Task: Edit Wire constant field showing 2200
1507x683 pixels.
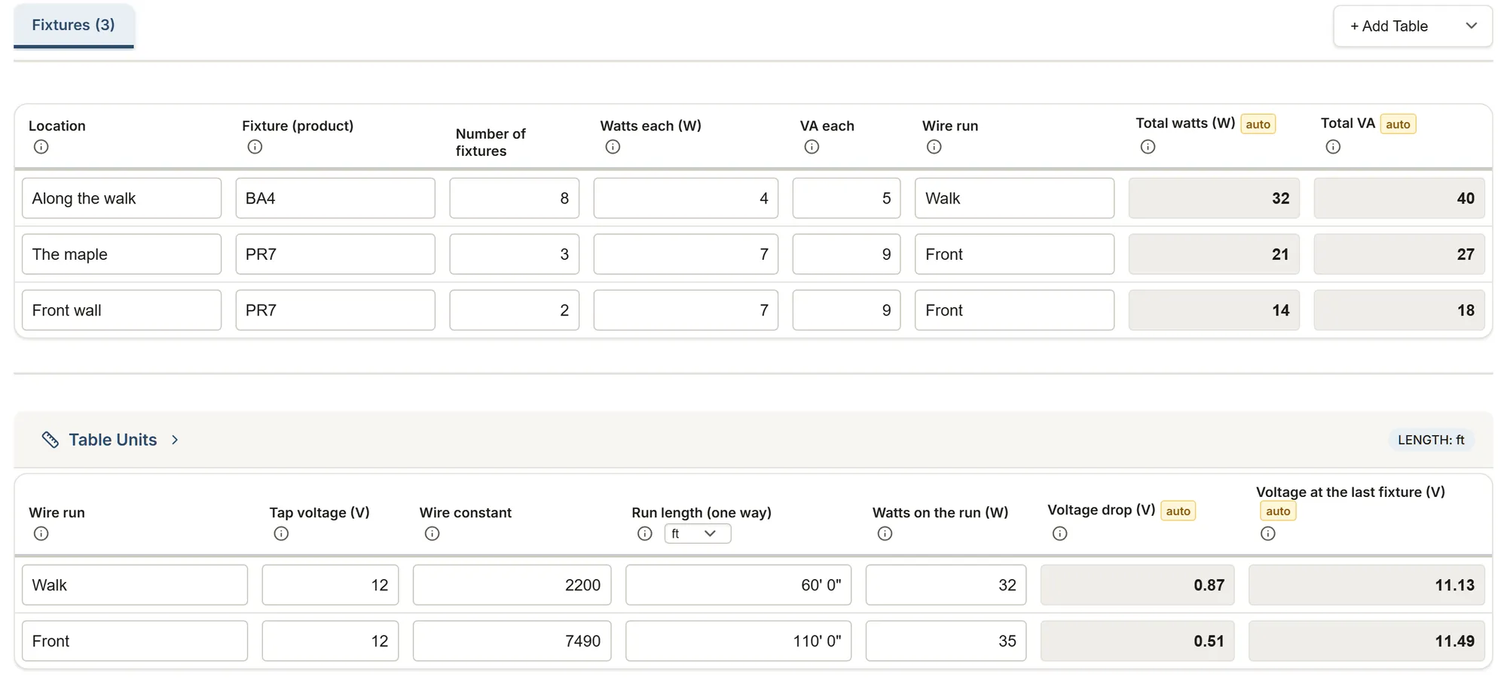Action: pos(512,585)
